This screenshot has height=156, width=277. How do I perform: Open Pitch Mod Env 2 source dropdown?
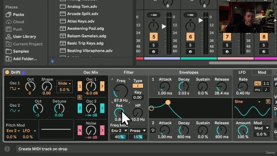click(x=13, y=131)
